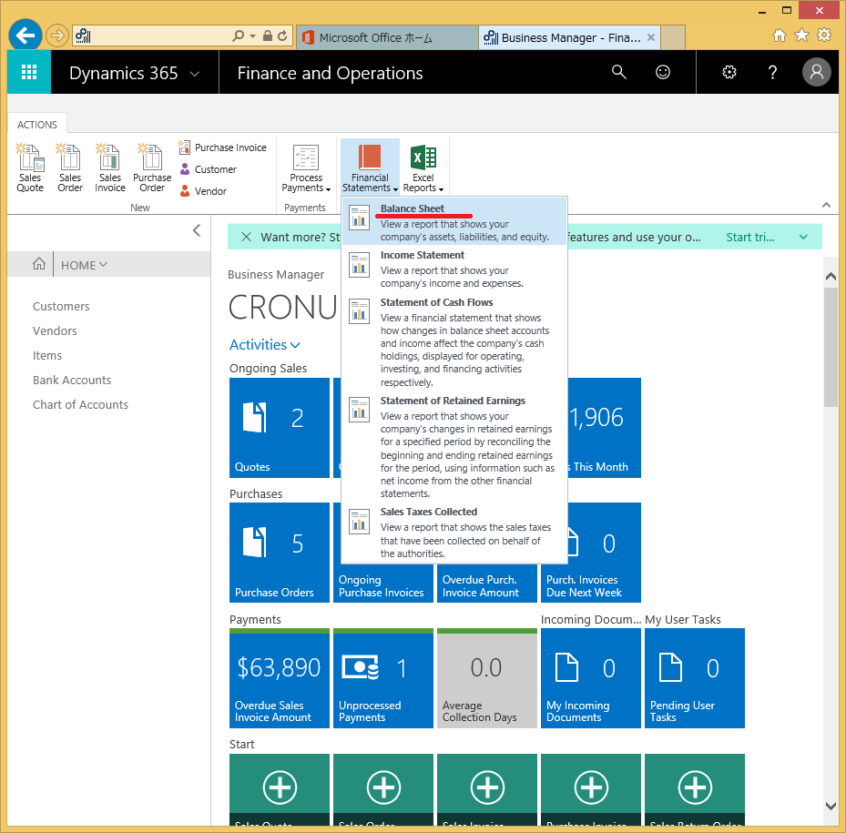Select Statement of Cash Flows

click(454, 342)
